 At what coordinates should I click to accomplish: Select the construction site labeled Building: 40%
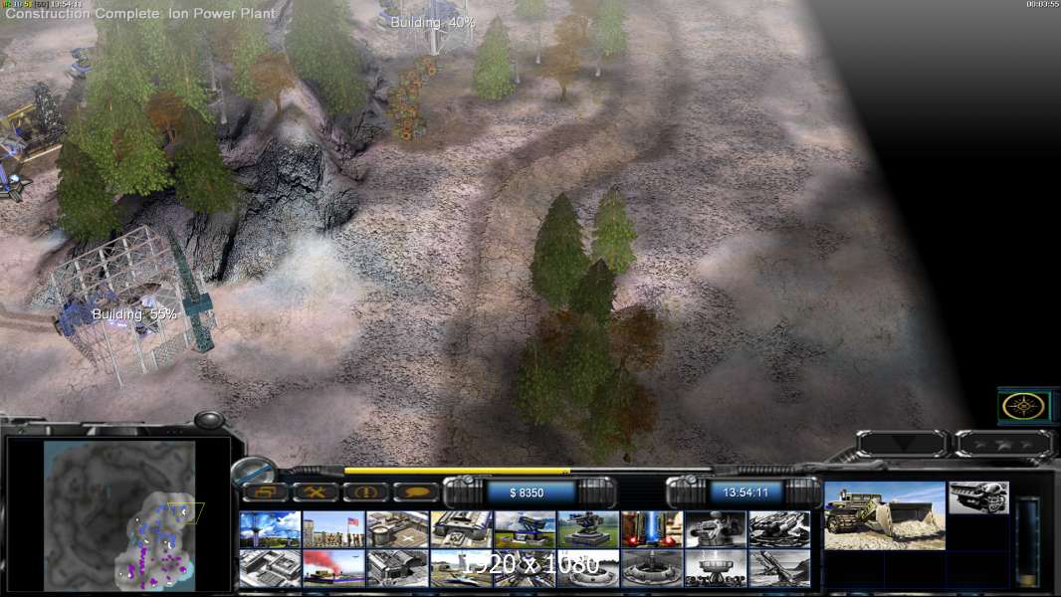pyautogui.click(x=433, y=26)
